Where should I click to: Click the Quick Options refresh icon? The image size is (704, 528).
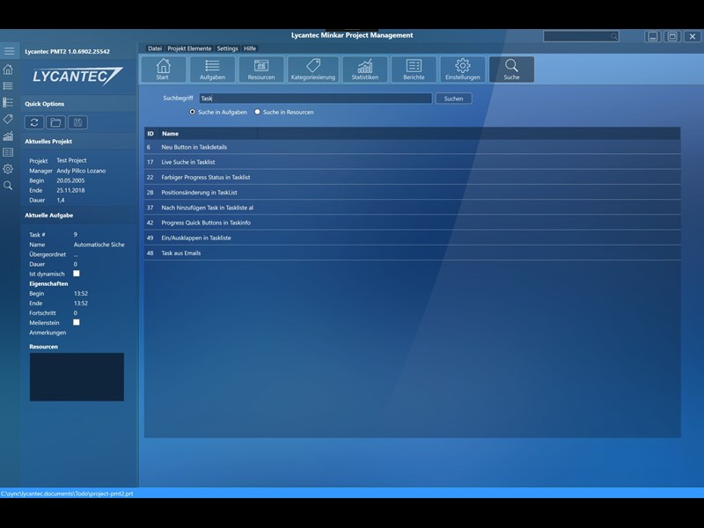[x=34, y=122]
